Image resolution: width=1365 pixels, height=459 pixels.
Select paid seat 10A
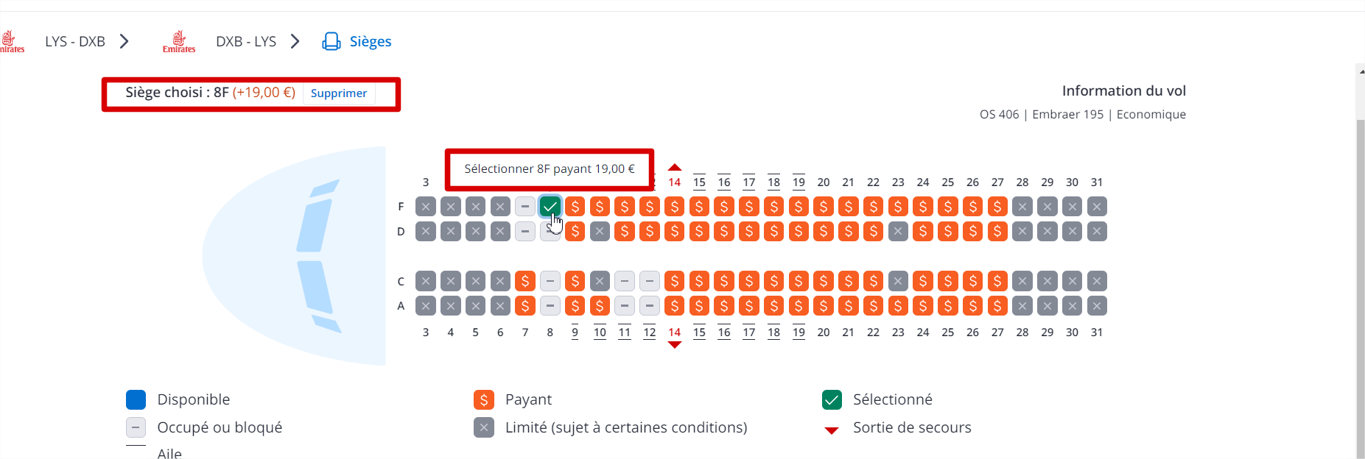pyautogui.click(x=600, y=305)
